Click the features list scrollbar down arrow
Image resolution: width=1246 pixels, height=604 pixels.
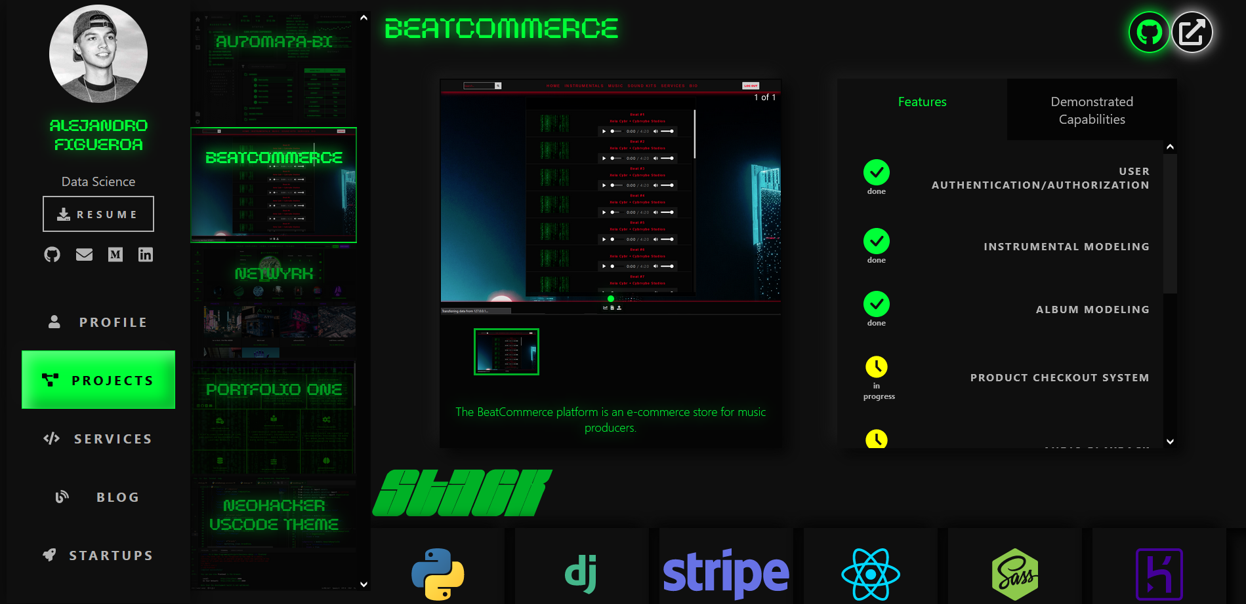click(x=1170, y=442)
